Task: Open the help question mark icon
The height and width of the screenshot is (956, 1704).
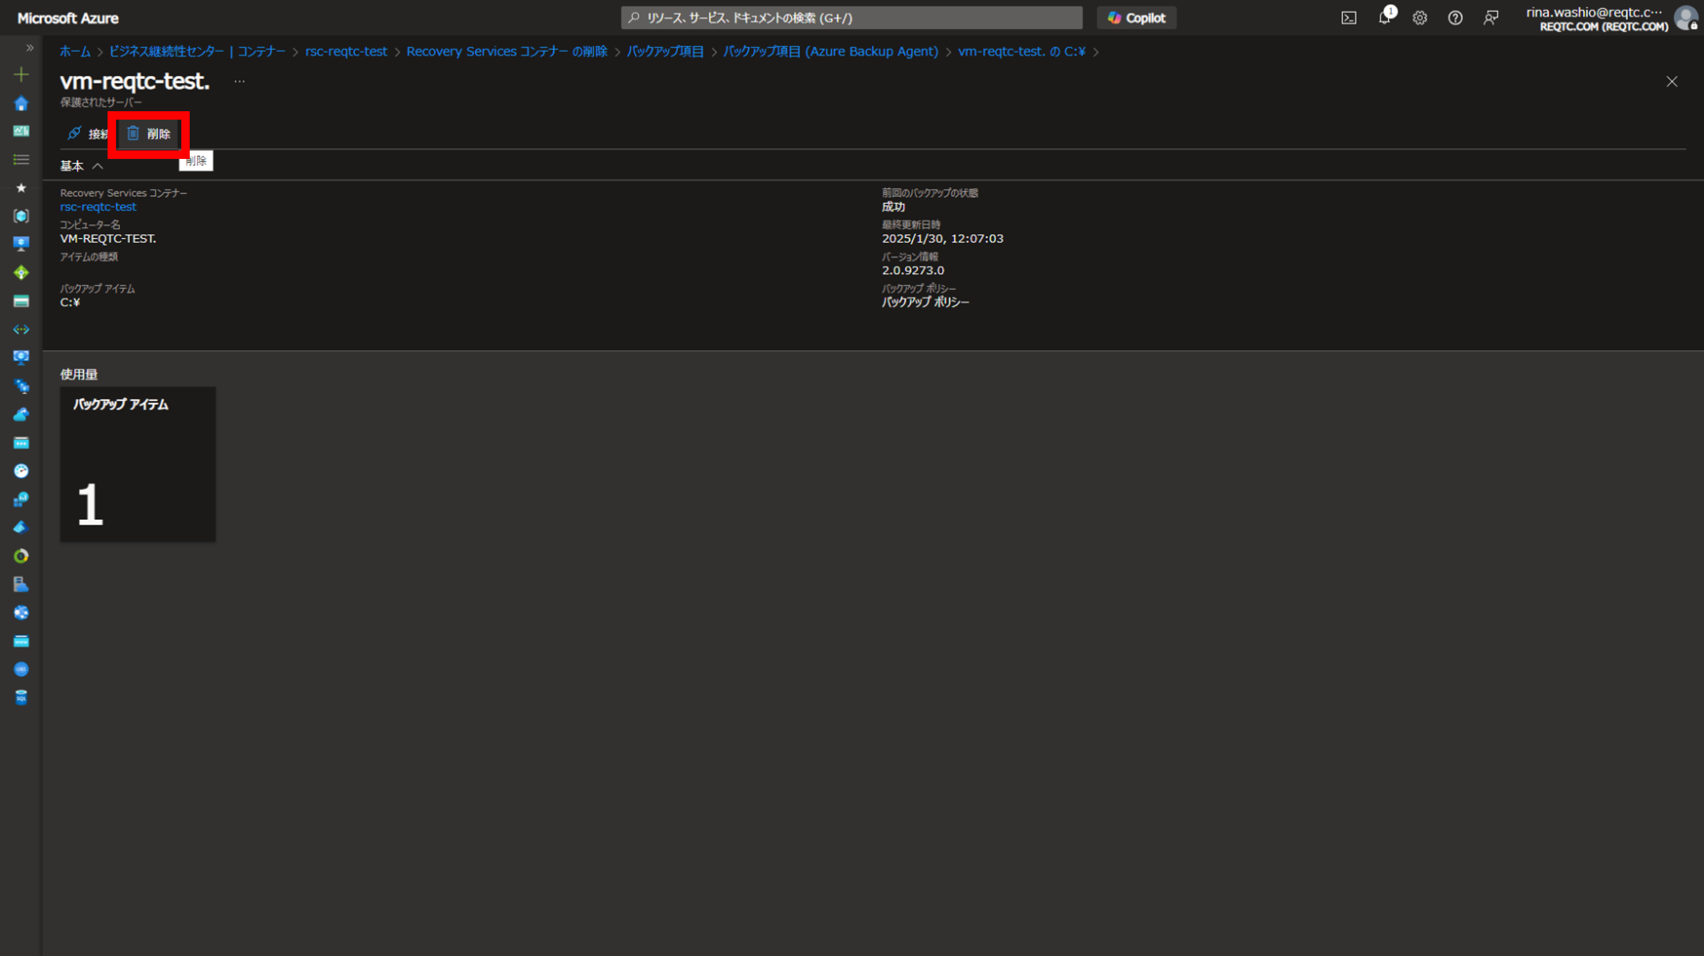Action: [x=1454, y=18]
